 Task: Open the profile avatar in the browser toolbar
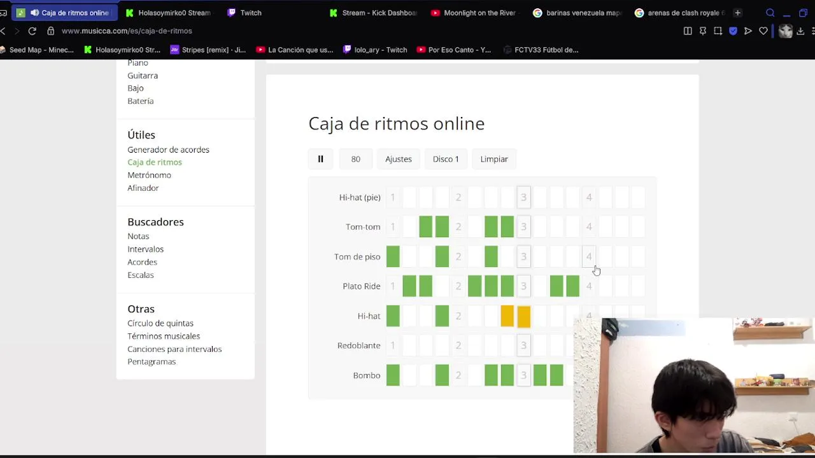[785, 31]
